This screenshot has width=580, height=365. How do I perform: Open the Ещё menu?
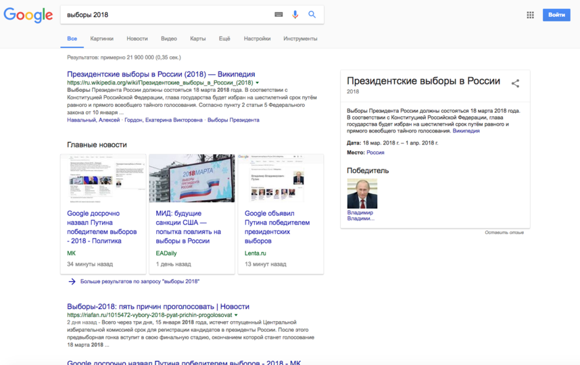click(x=224, y=39)
